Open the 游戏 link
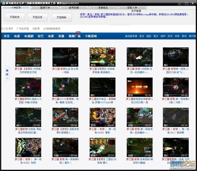 pos(184,36)
